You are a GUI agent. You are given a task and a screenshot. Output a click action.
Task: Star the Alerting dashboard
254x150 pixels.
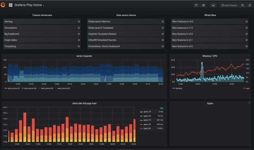pyautogui.click(x=79, y=22)
